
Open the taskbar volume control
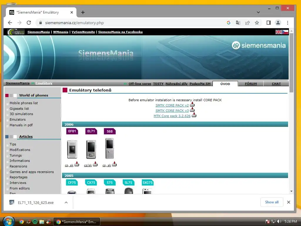tap(279, 222)
